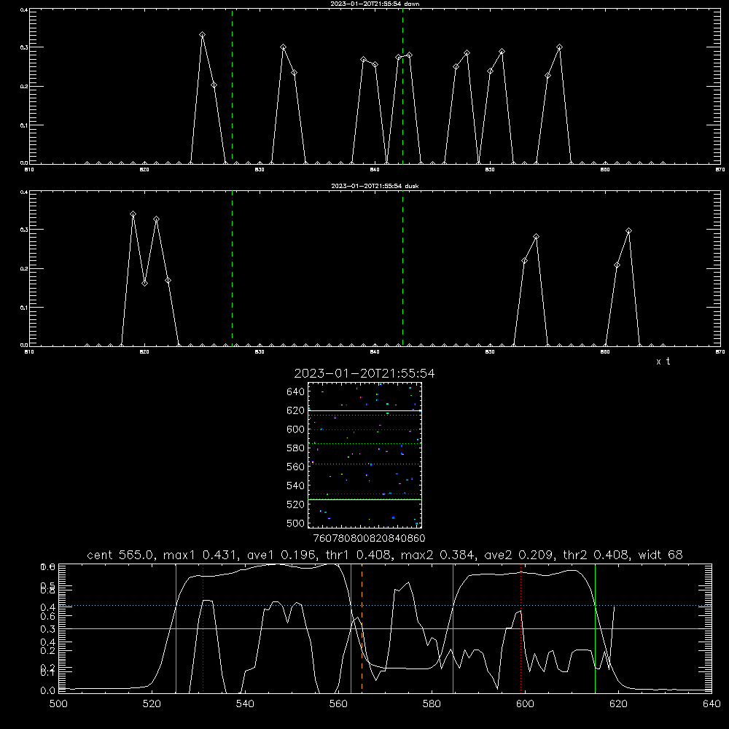Screen dimensions: 729x729
Task: Click the first dusk peak diamond near x=819
Action: pos(133,214)
